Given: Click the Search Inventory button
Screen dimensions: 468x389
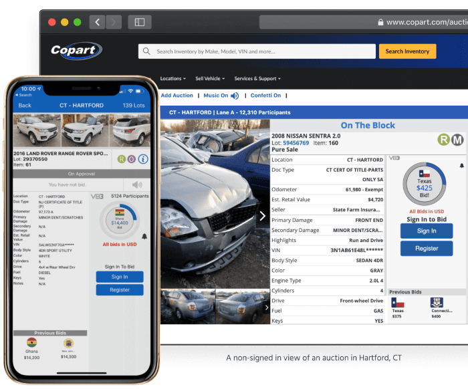Looking at the screenshot, I should [407, 51].
